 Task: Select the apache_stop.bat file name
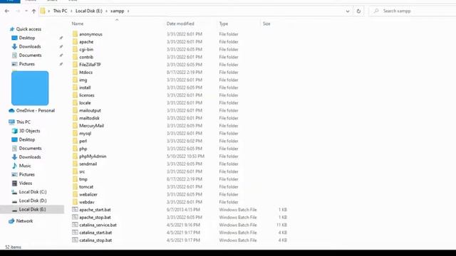point(95,217)
